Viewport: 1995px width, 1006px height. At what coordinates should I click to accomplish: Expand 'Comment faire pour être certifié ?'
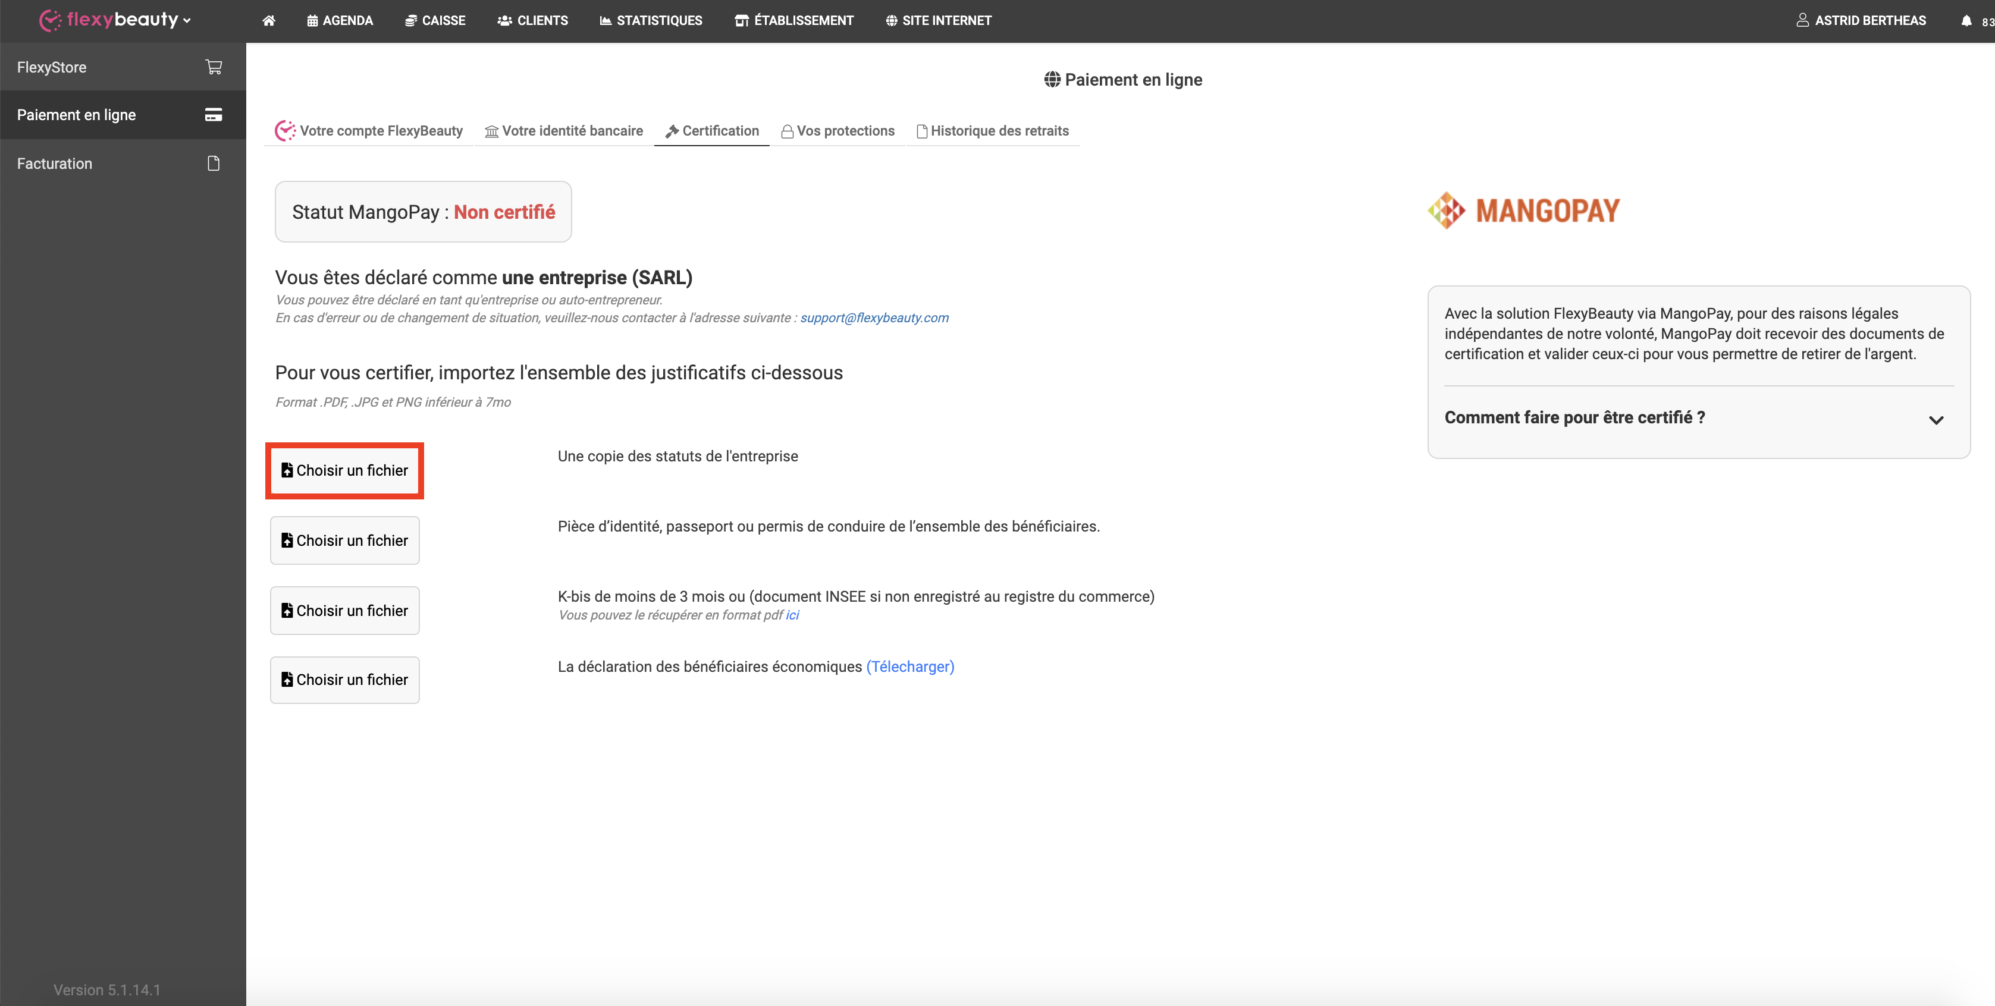pyautogui.click(x=1698, y=418)
